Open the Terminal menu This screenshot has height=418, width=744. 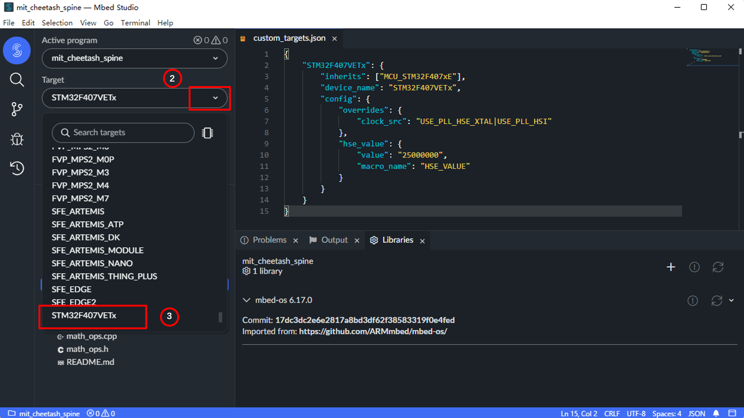(135, 23)
